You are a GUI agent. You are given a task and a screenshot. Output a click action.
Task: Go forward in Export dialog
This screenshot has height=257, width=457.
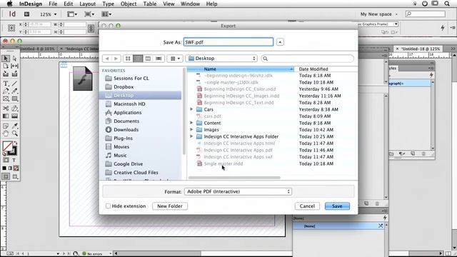coord(116,59)
